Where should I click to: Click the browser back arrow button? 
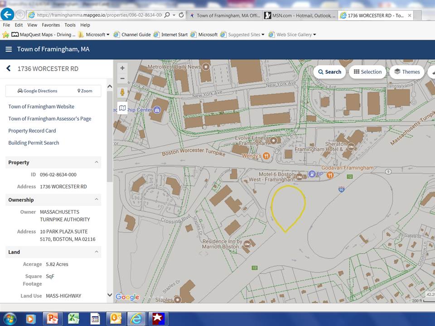coord(8,14)
